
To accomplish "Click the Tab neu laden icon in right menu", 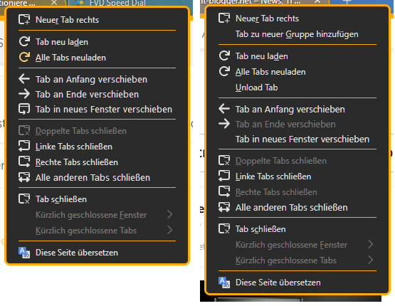I will [x=224, y=56].
